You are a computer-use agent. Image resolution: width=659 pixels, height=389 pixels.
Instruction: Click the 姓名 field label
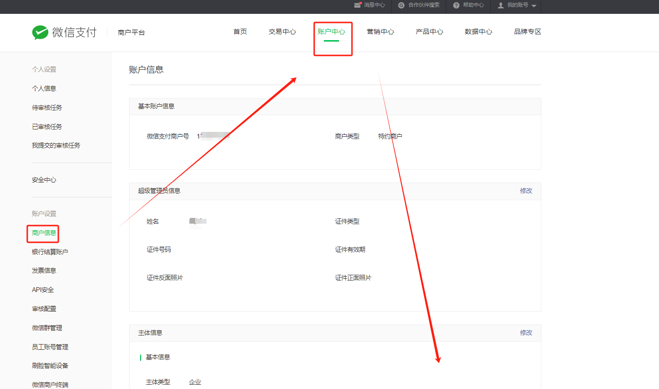click(x=153, y=221)
